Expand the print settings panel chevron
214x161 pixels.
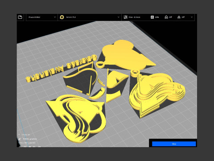coord(192,17)
